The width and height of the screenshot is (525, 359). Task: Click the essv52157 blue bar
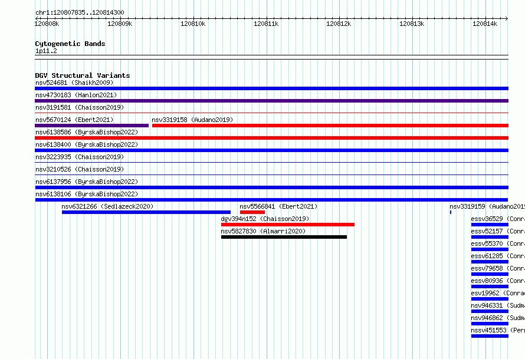click(x=490, y=237)
